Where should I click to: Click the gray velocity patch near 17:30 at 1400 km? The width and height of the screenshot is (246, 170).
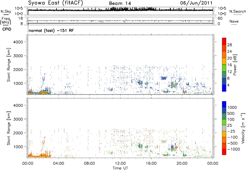coord(164,141)
